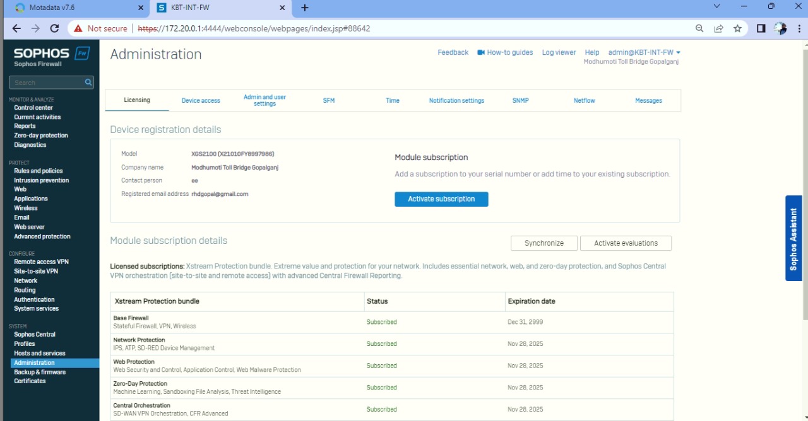Image resolution: width=808 pixels, height=421 pixels.
Task: Click the browser forward arrow
Action: pos(35,28)
